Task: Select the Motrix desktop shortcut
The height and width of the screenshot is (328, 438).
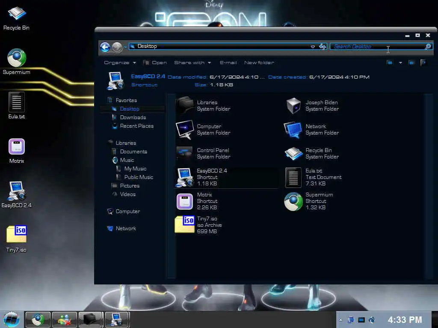Action: click(17, 151)
